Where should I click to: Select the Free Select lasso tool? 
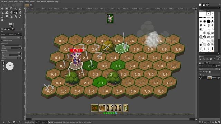coord(11,9)
